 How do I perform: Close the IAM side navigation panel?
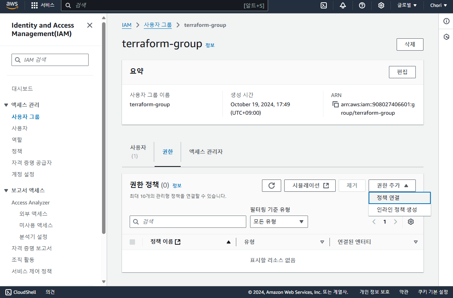[90, 25]
